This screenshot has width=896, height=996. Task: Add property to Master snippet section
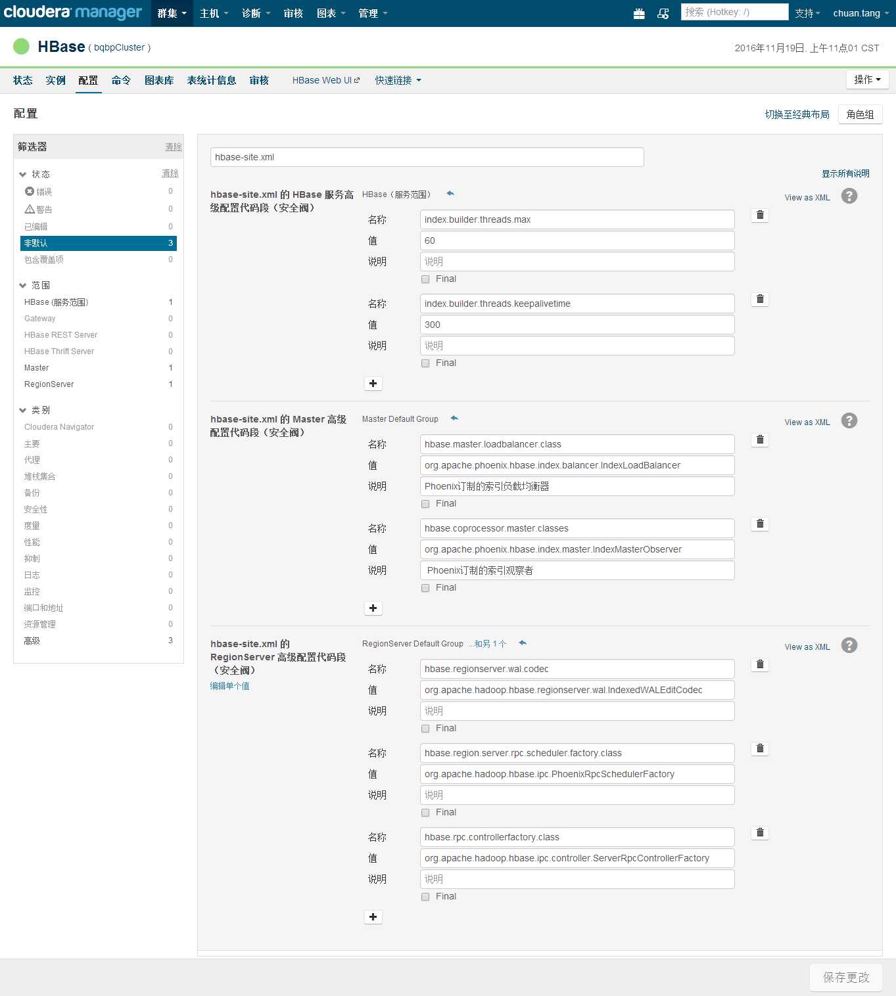[373, 608]
